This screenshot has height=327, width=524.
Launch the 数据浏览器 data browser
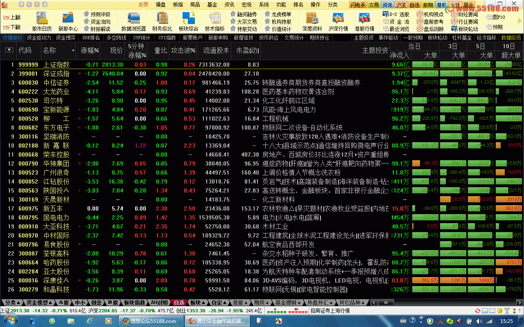click(133, 21)
